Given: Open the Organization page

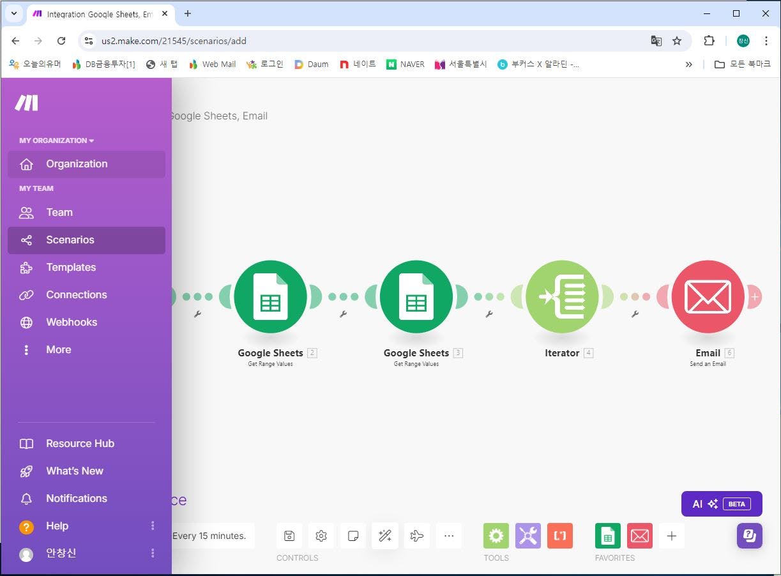Looking at the screenshot, I should 86,164.
